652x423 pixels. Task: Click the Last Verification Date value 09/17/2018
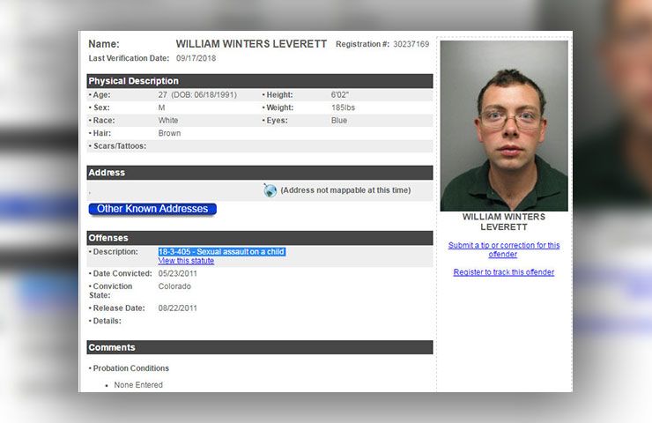[x=196, y=58]
